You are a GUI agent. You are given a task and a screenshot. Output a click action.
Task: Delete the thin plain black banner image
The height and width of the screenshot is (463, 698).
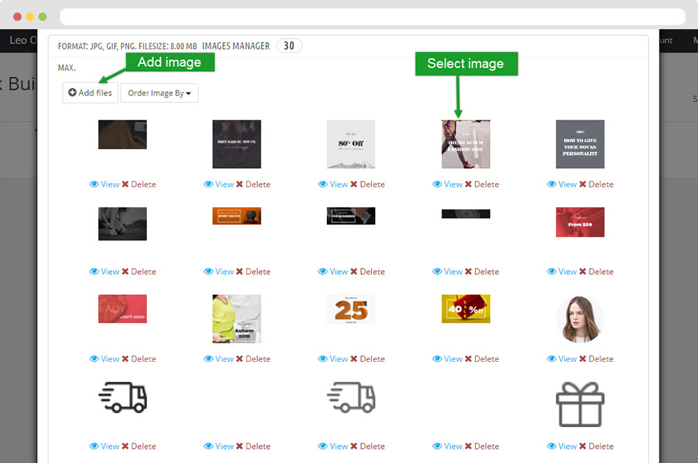[482, 271]
